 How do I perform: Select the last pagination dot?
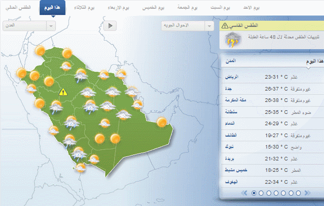(x=298, y=193)
